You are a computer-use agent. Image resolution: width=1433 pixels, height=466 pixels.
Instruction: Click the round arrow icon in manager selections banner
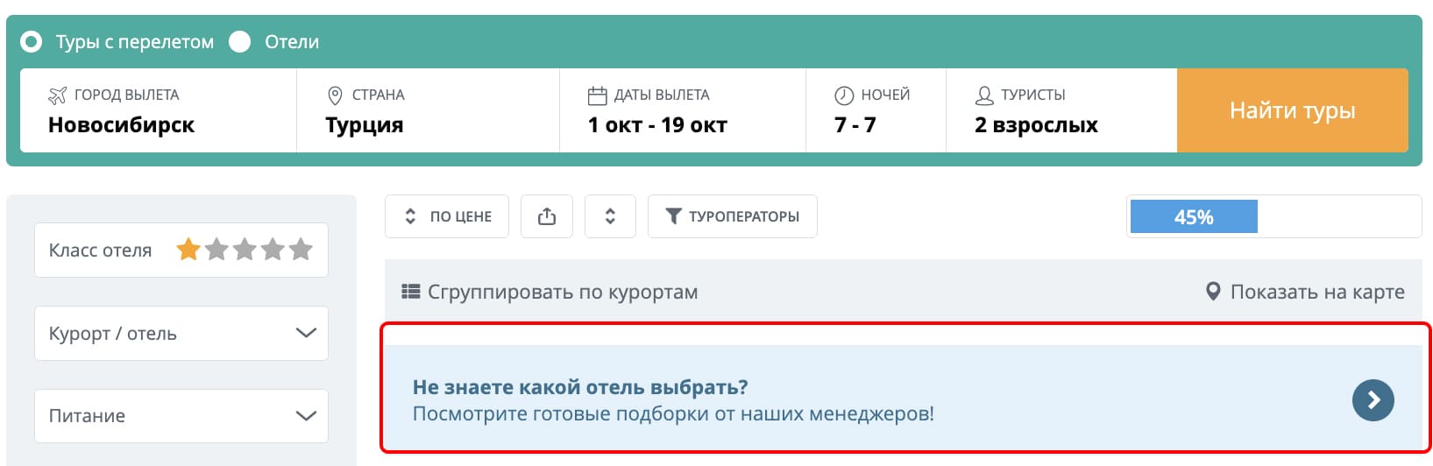[1373, 400]
